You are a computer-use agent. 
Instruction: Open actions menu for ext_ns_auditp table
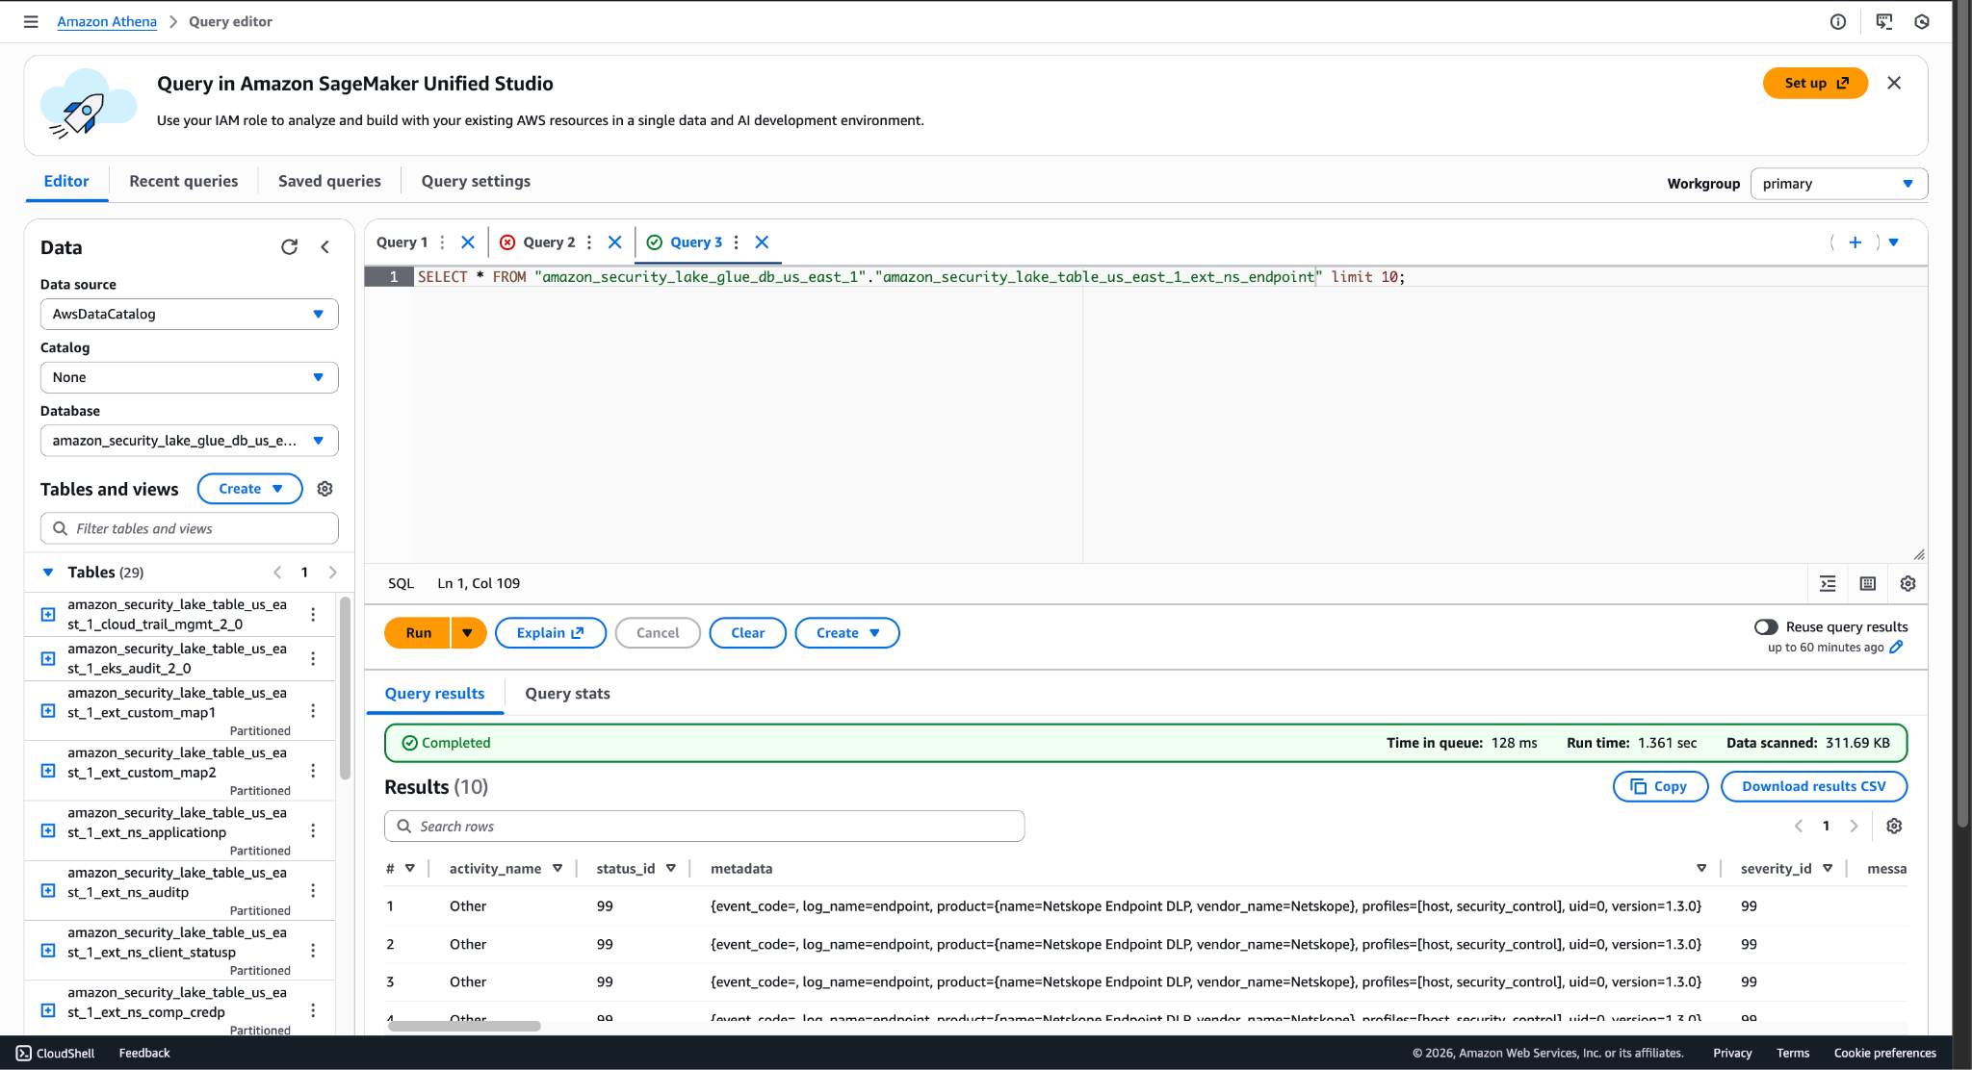[313, 891]
